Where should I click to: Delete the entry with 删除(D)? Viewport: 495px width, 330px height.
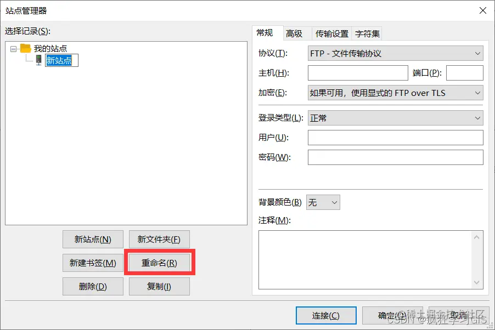(x=93, y=287)
